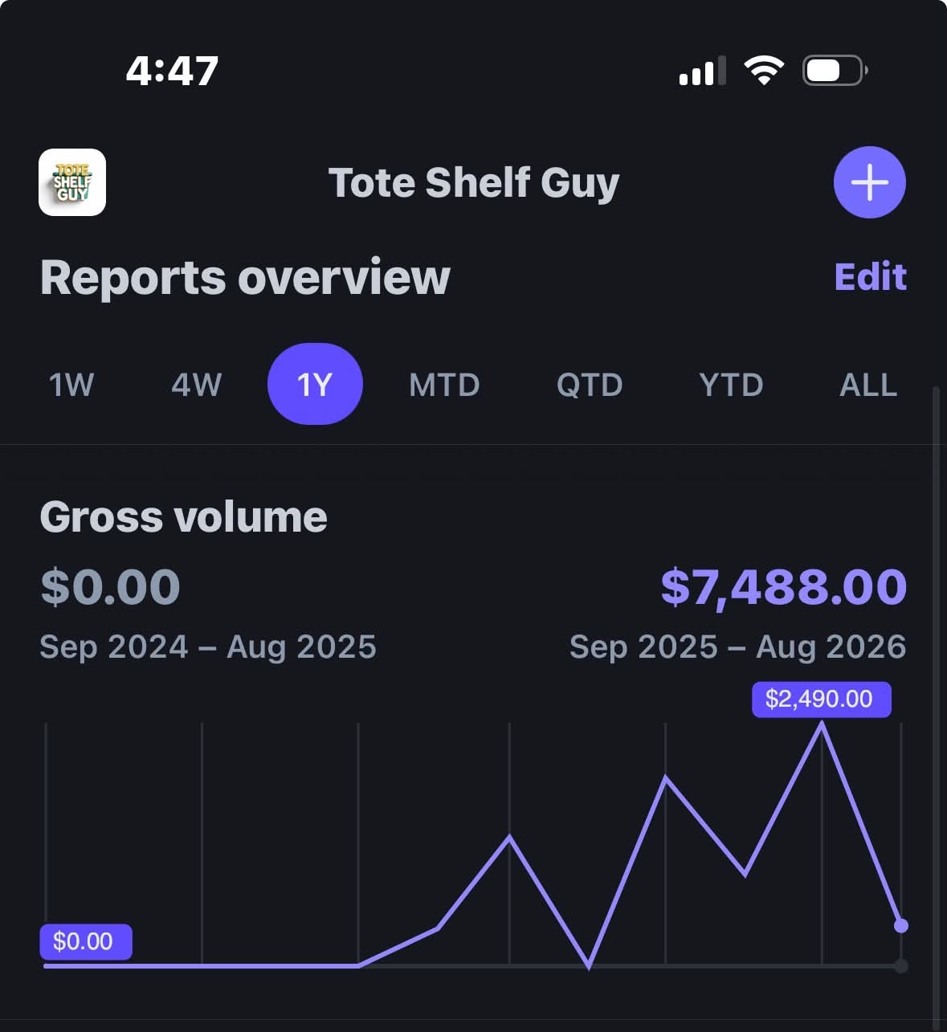947x1032 pixels.
Task: Tap the purple plus create button
Action: 870,182
